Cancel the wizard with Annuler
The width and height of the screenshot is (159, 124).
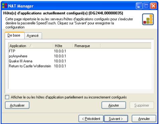144,119
